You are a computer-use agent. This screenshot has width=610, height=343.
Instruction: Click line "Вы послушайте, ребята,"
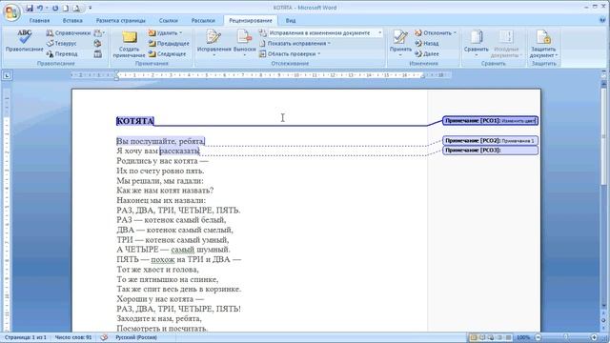(x=160, y=141)
